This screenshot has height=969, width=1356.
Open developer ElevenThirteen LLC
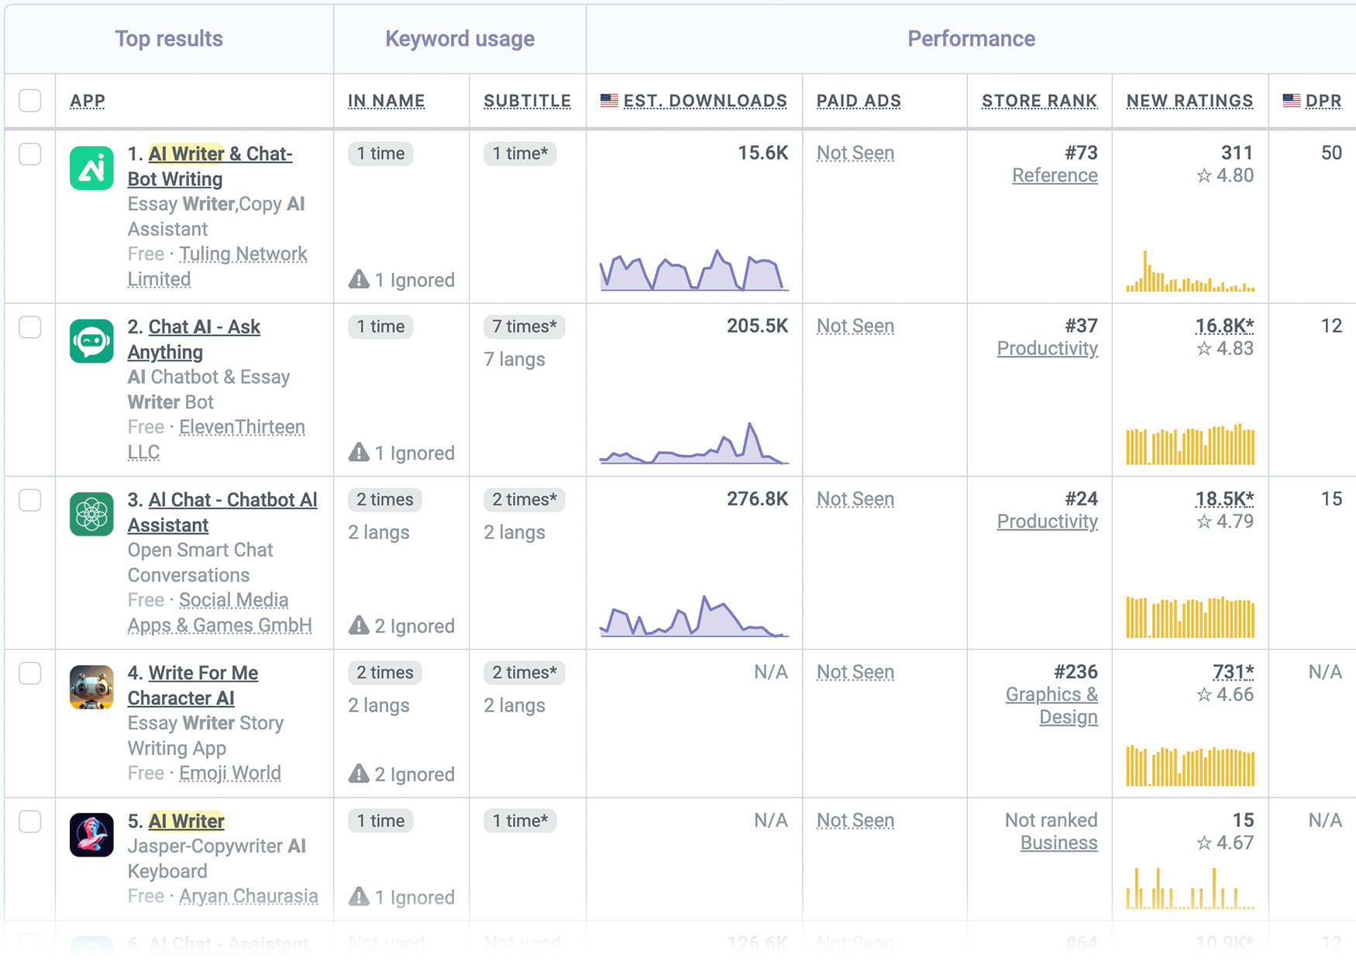pyautogui.click(x=216, y=439)
